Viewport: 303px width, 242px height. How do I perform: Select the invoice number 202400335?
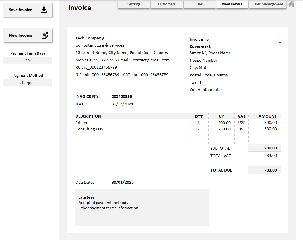(122, 97)
